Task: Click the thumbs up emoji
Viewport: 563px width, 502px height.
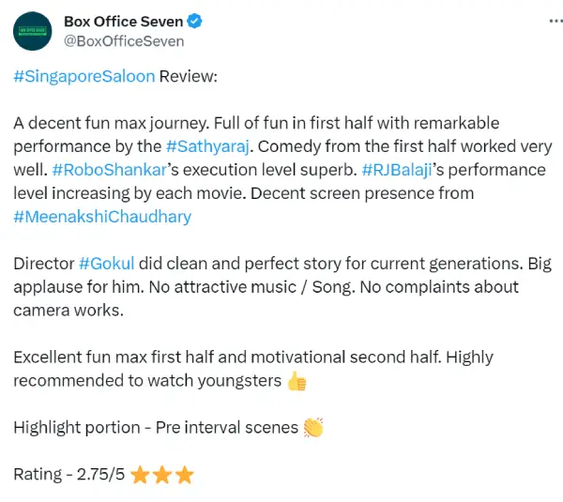Action: (x=297, y=381)
